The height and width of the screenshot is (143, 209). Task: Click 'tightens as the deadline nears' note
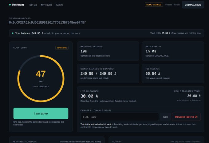95,56
